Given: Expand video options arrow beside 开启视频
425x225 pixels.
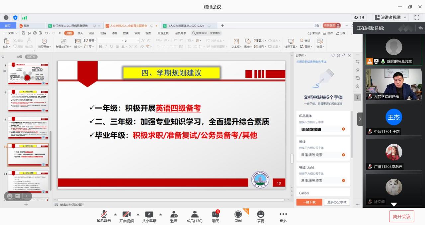Looking at the screenshot, I should tap(138, 214).
